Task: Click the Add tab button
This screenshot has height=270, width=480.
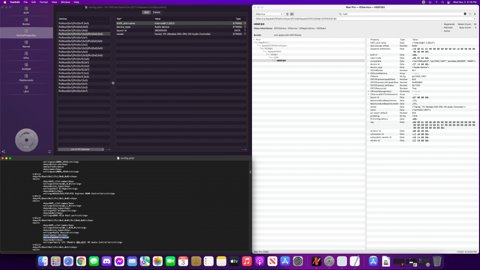Action: [x=146, y=12]
